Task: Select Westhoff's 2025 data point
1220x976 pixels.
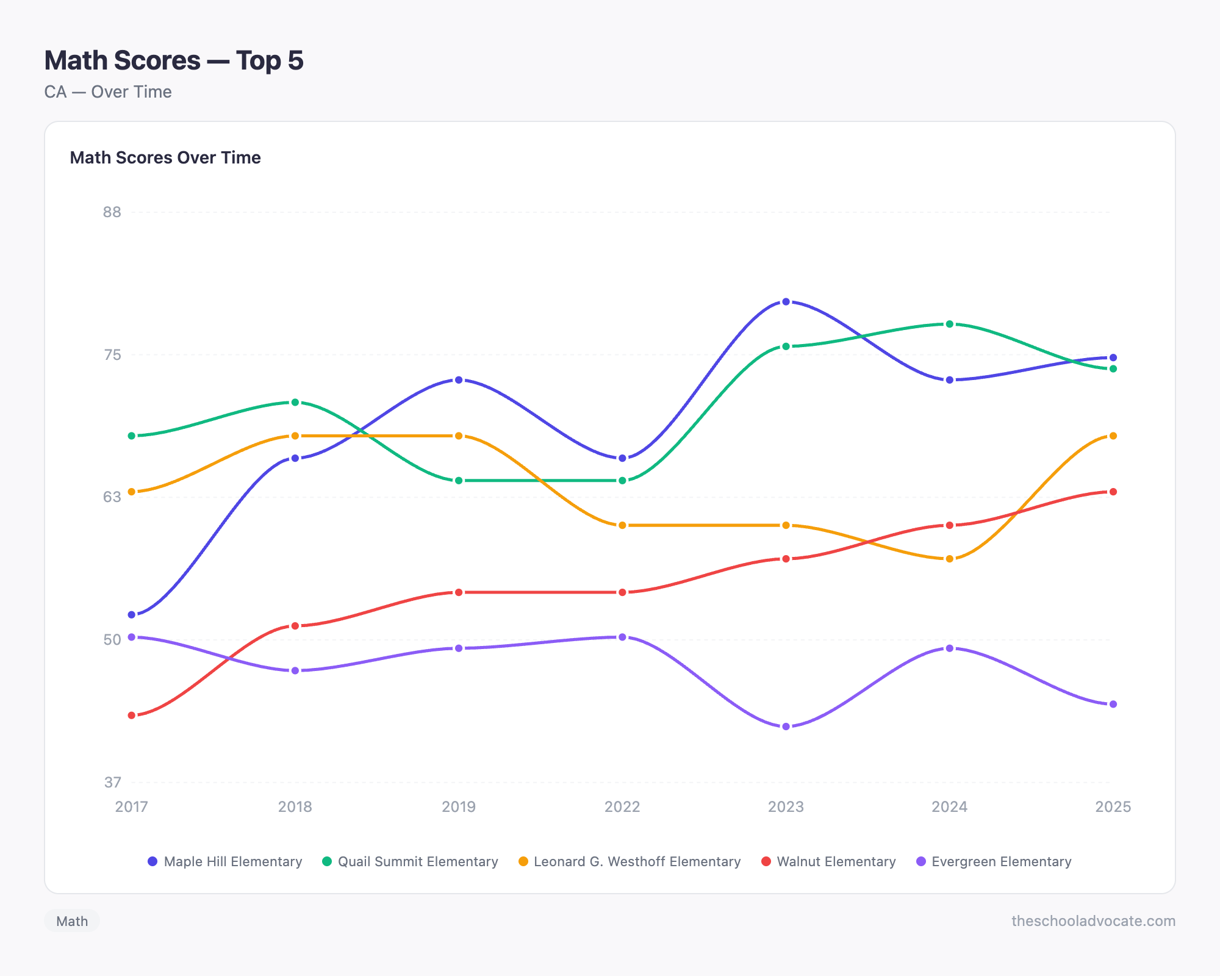Action: click(x=1113, y=436)
